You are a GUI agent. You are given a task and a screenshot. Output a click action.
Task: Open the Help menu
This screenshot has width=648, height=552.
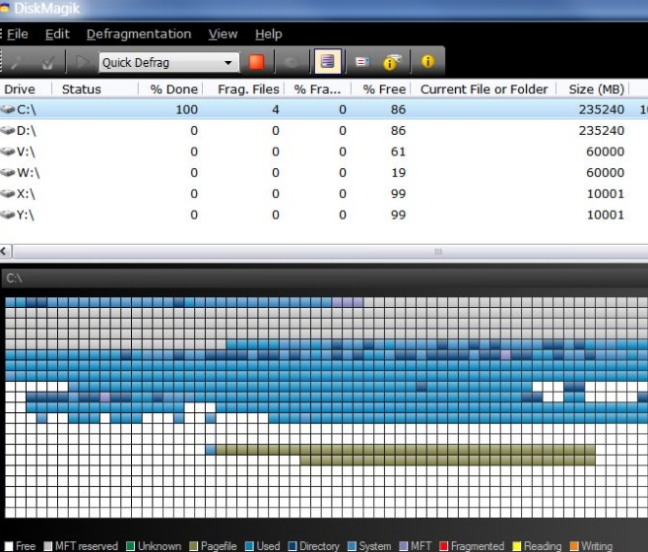click(x=269, y=34)
